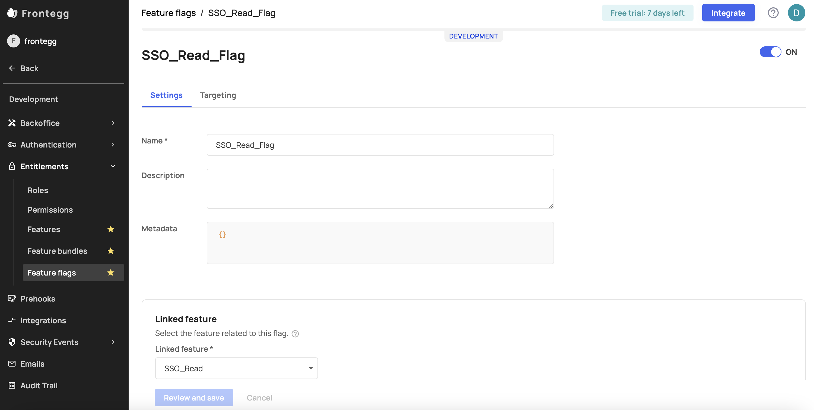This screenshot has height=410, width=814.
Task: Switch to the Targeting tab
Action: (x=218, y=95)
